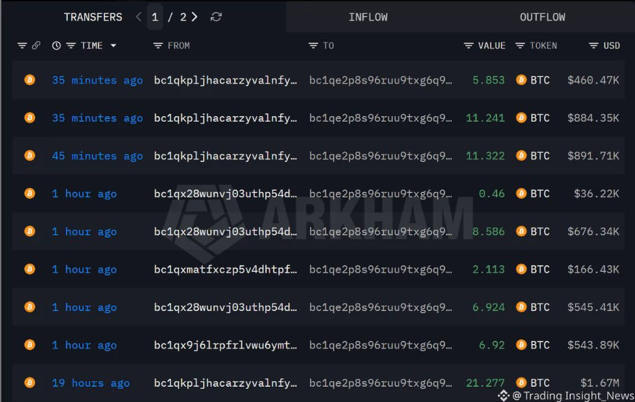Click the BTC token label in 6.924 row

pos(540,308)
